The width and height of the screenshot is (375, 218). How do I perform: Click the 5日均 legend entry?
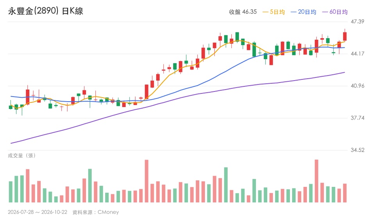[x=273, y=12]
